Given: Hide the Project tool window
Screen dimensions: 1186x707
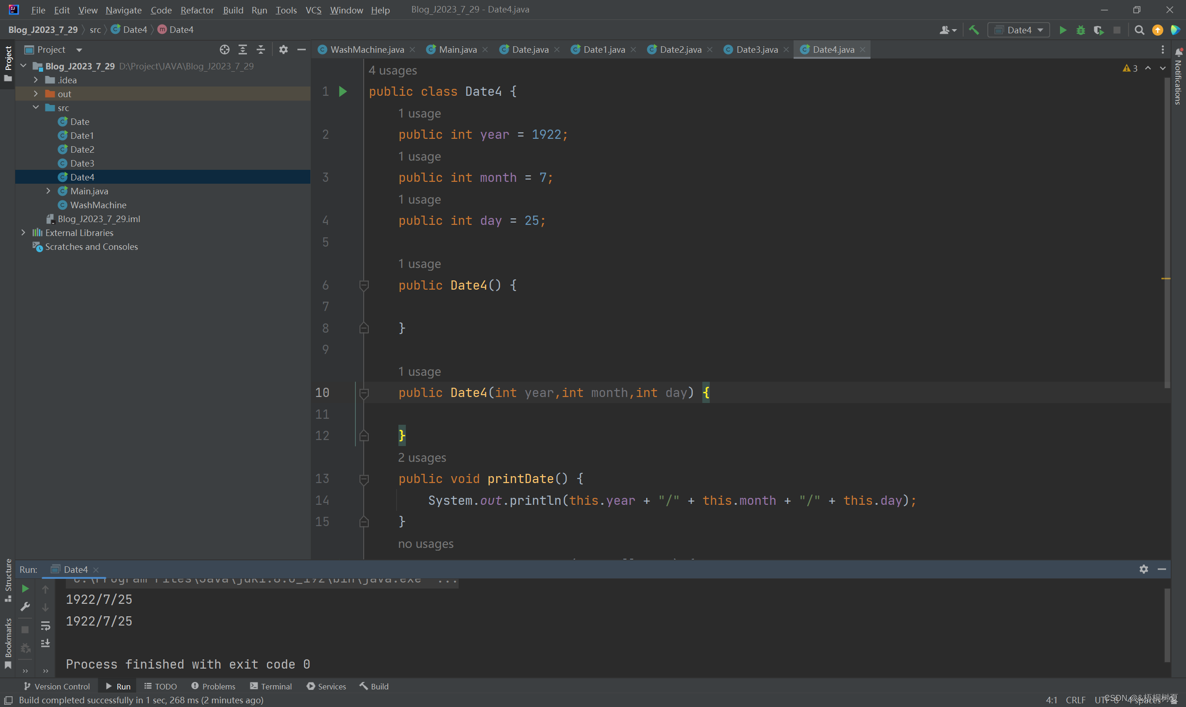Looking at the screenshot, I should pyautogui.click(x=302, y=50).
